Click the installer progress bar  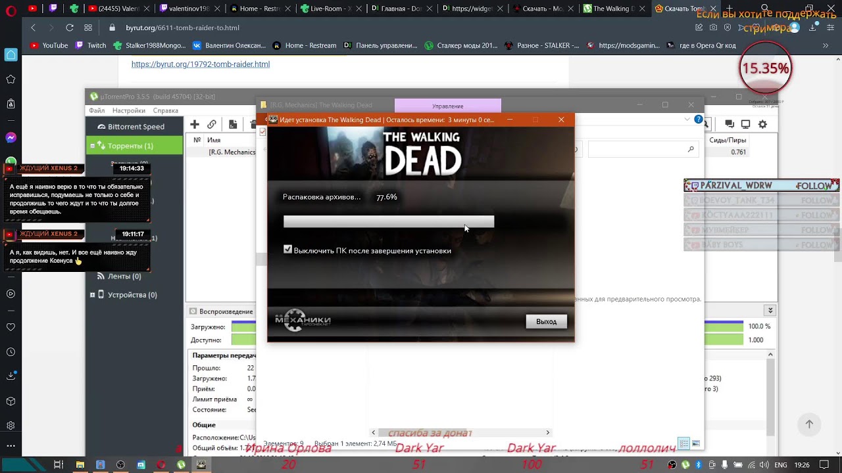click(x=389, y=222)
